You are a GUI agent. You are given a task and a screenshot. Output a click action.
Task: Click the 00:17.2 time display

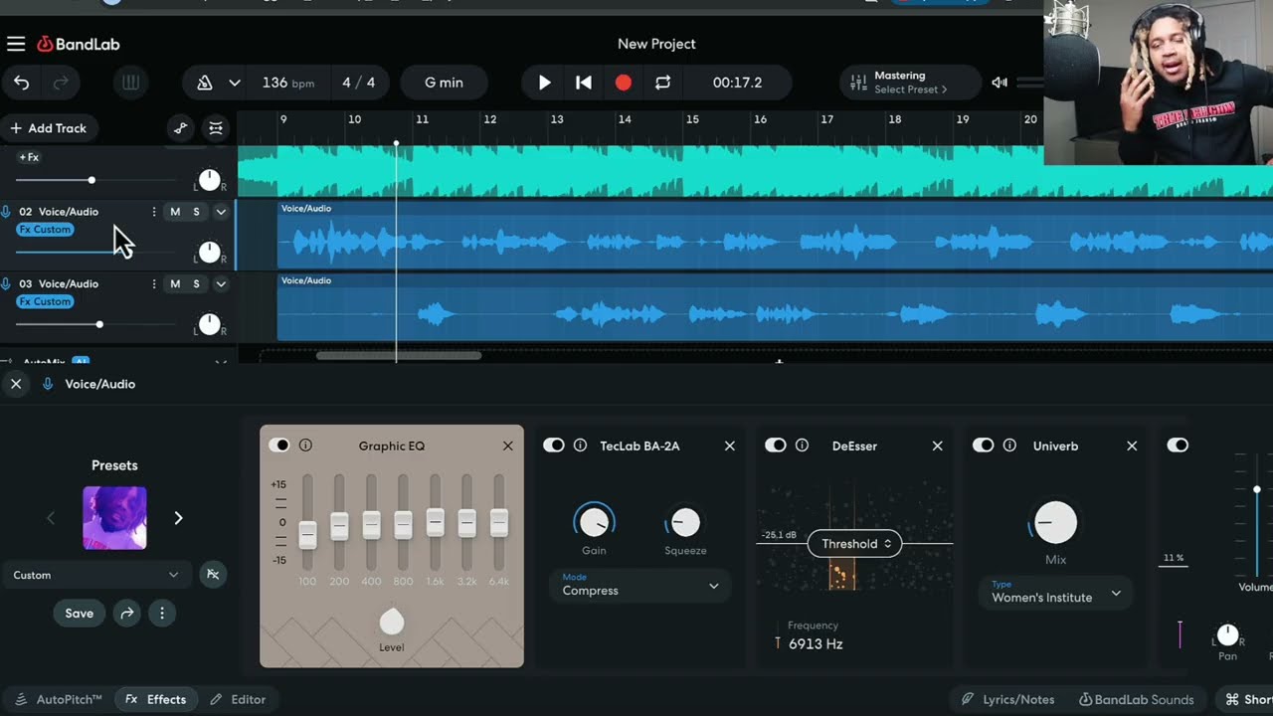pos(737,83)
